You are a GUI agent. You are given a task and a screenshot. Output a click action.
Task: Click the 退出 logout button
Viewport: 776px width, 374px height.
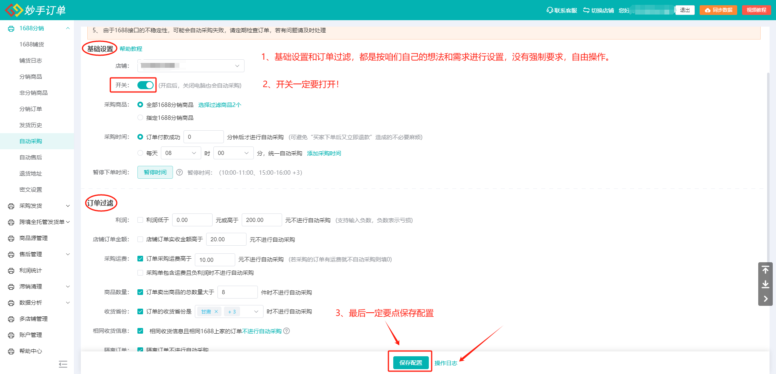[x=685, y=10]
